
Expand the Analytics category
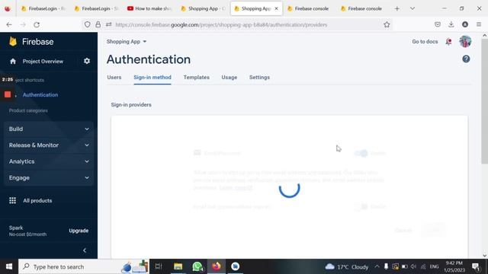coord(49,161)
